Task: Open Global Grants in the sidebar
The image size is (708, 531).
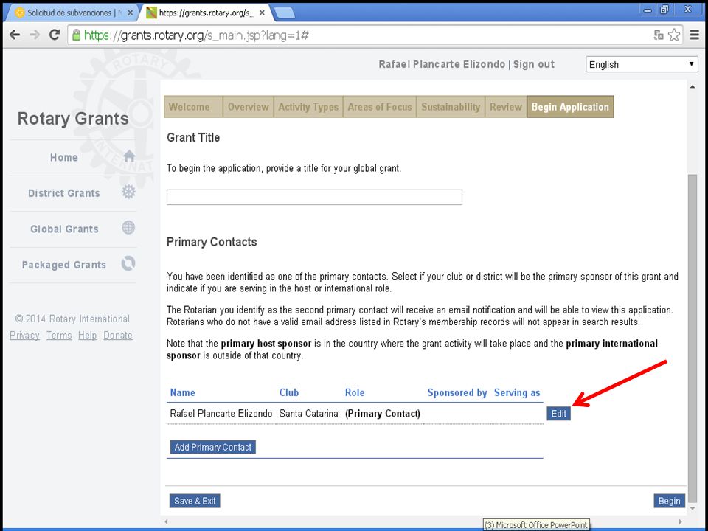Action: pyautogui.click(x=64, y=229)
